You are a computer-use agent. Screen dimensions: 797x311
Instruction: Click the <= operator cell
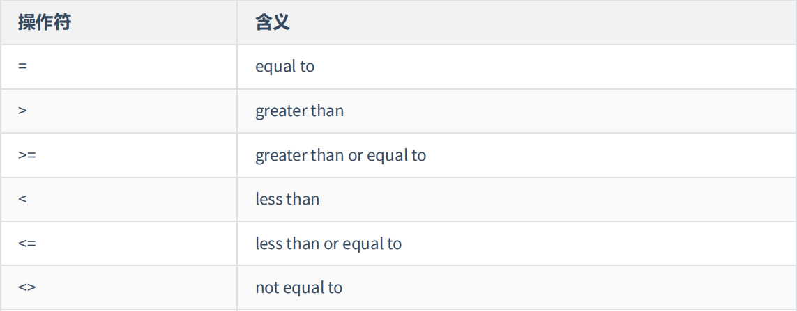coord(27,244)
